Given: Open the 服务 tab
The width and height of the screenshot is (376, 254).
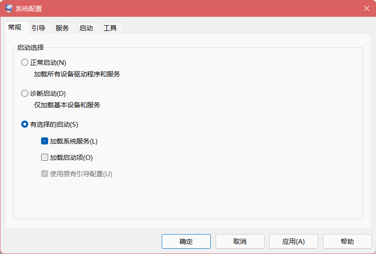Looking at the screenshot, I should pos(65,28).
